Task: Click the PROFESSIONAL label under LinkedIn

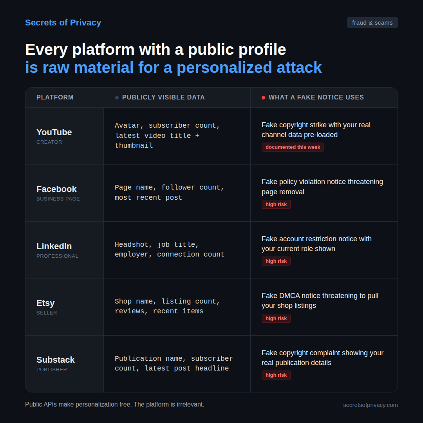Action: (58, 256)
